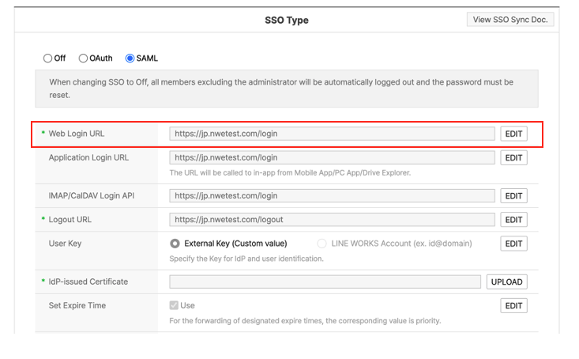Toggle the Use expire time checkbox

pos(174,305)
